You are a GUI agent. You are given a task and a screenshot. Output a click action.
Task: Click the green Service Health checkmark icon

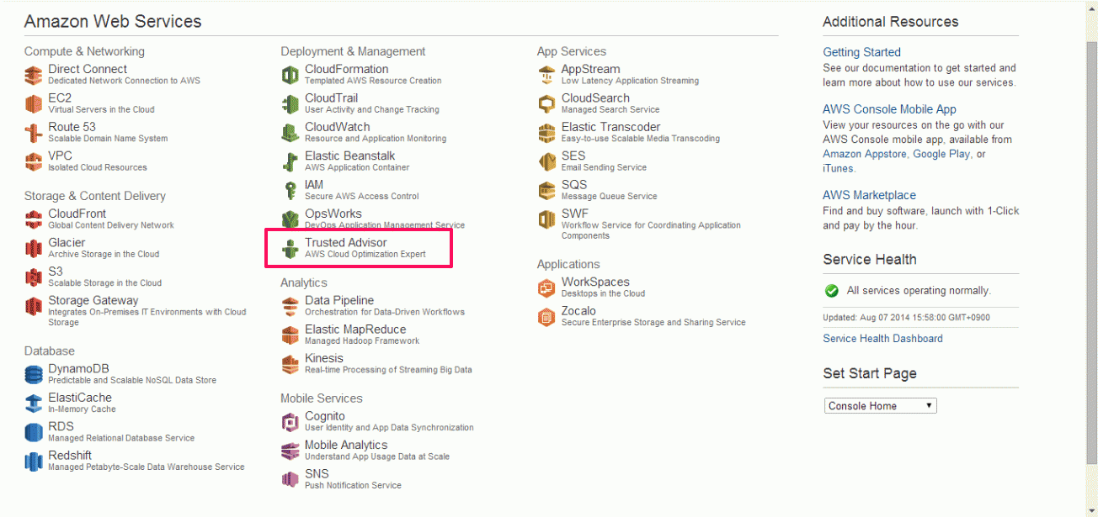[832, 291]
